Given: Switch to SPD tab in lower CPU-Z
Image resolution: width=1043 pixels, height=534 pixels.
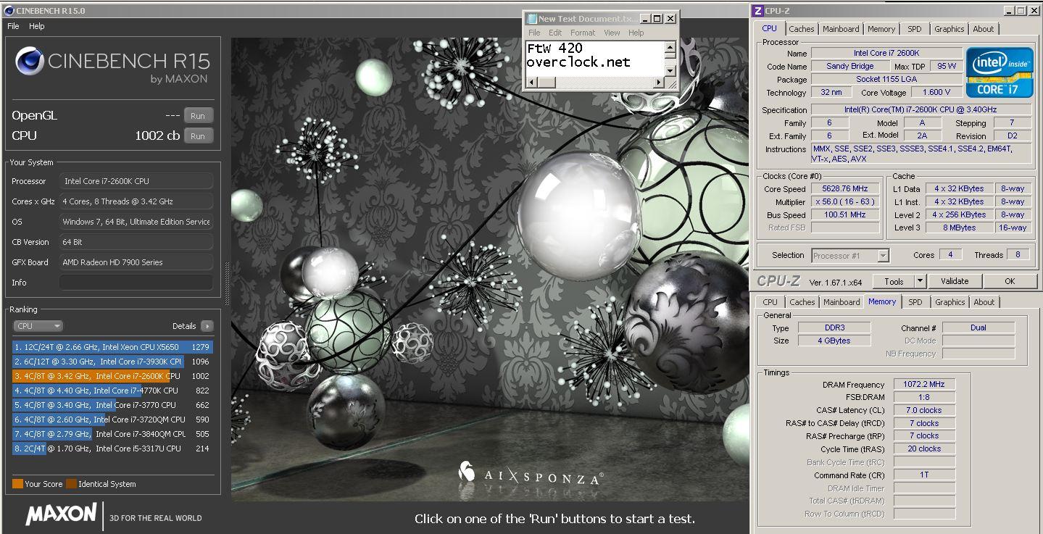Looking at the screenshot, I should click(915, 302).
